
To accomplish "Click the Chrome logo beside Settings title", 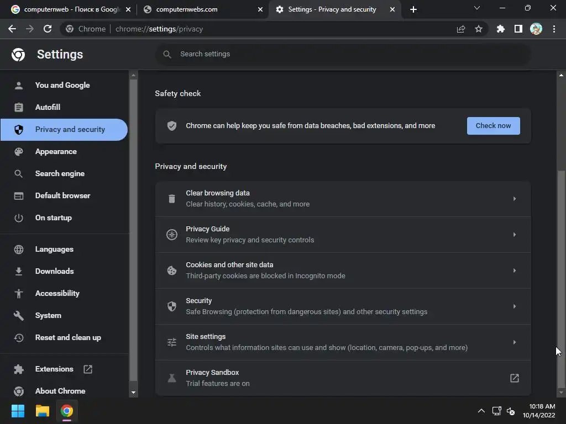I will point(18,55).
